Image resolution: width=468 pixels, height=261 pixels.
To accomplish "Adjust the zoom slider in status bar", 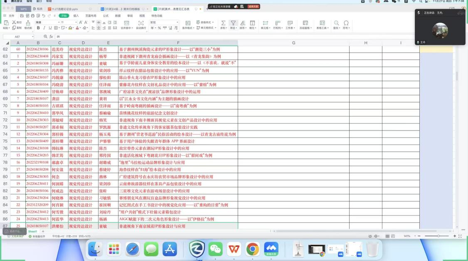I will [x=438, y=236].
